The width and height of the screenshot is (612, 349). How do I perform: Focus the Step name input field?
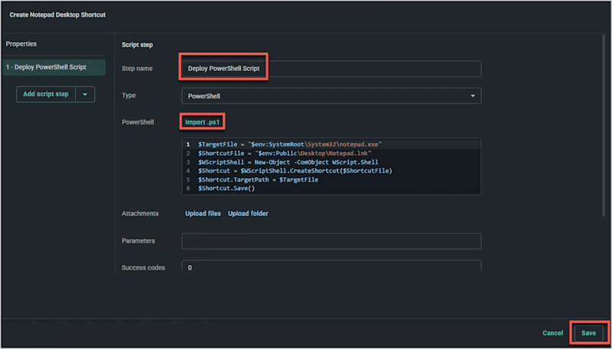click(x=331, y=69)
